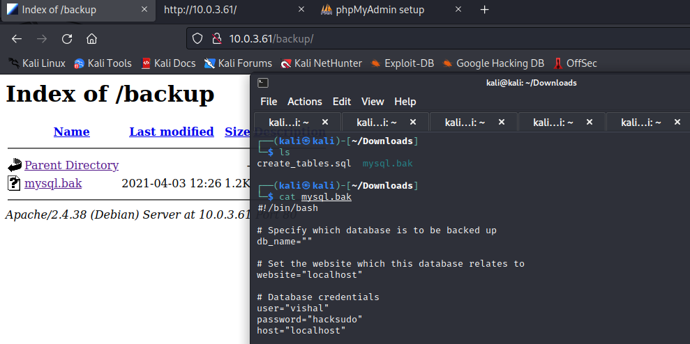The height and width of the screenshot is (344, 690).
Task: Switch to the phpMyAdmin setup tab
Action: [391, 10]
